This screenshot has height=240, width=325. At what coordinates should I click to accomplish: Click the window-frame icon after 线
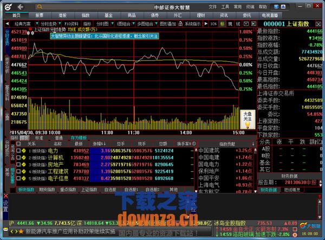click(x=246, y=24)
